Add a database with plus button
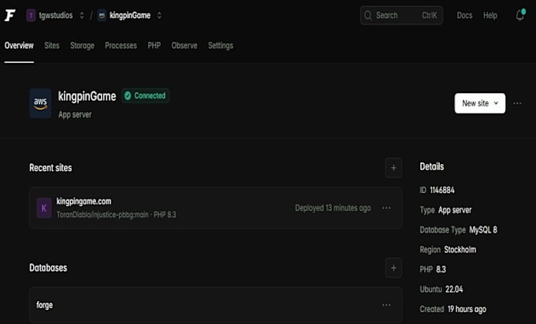The height and width of the screenshot is (324, 536). pyautogui.click(x=393, y=268)
